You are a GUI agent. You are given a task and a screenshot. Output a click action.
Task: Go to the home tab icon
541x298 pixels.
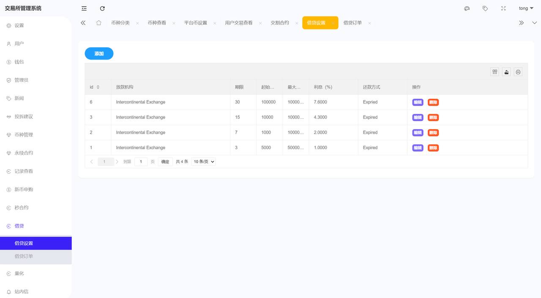[x=98, y=23]
